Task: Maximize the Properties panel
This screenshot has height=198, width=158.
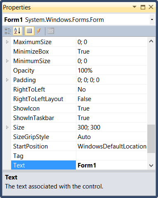Action: pyautogui.click(x=143, y=7)
